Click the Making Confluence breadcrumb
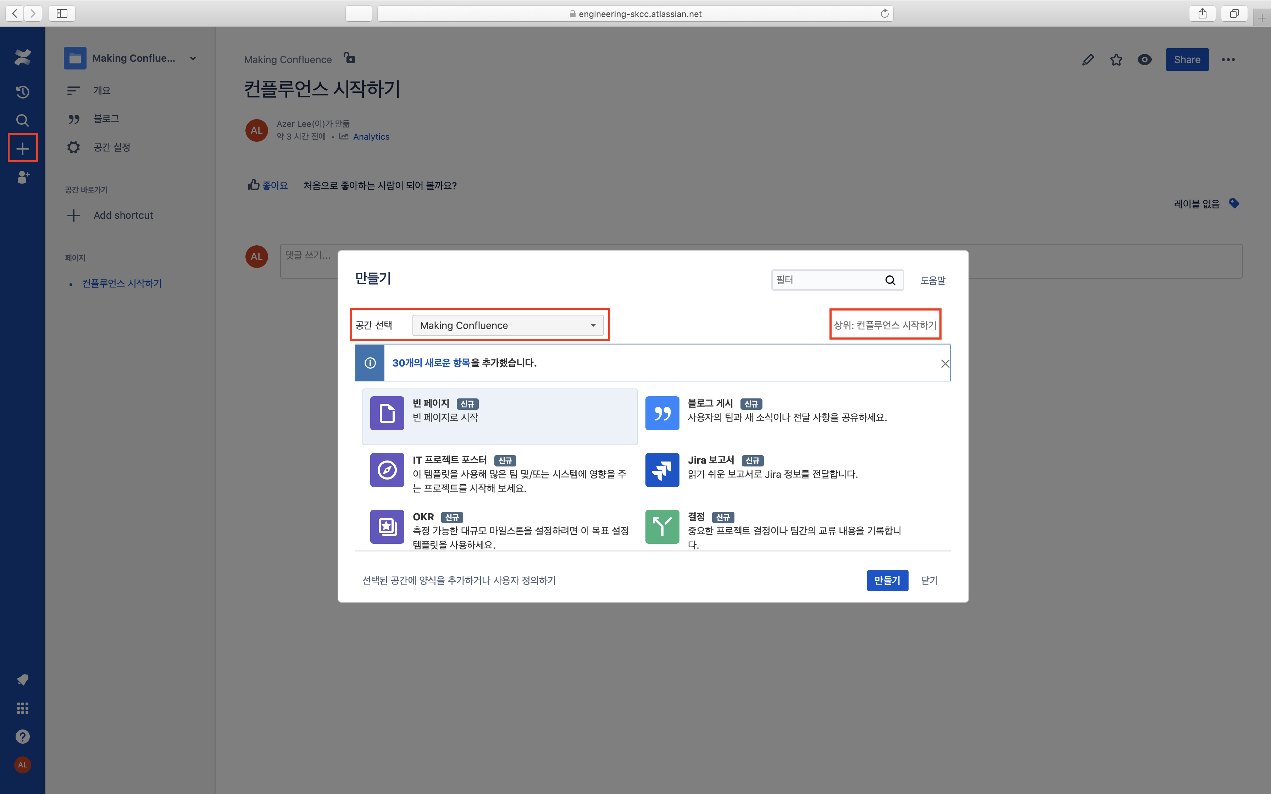The height and width of the screenshot is (794, 1271). tap(288, 60)
